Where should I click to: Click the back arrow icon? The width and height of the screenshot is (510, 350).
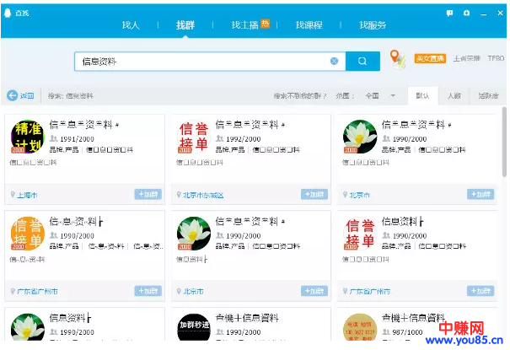coord(13,95)
